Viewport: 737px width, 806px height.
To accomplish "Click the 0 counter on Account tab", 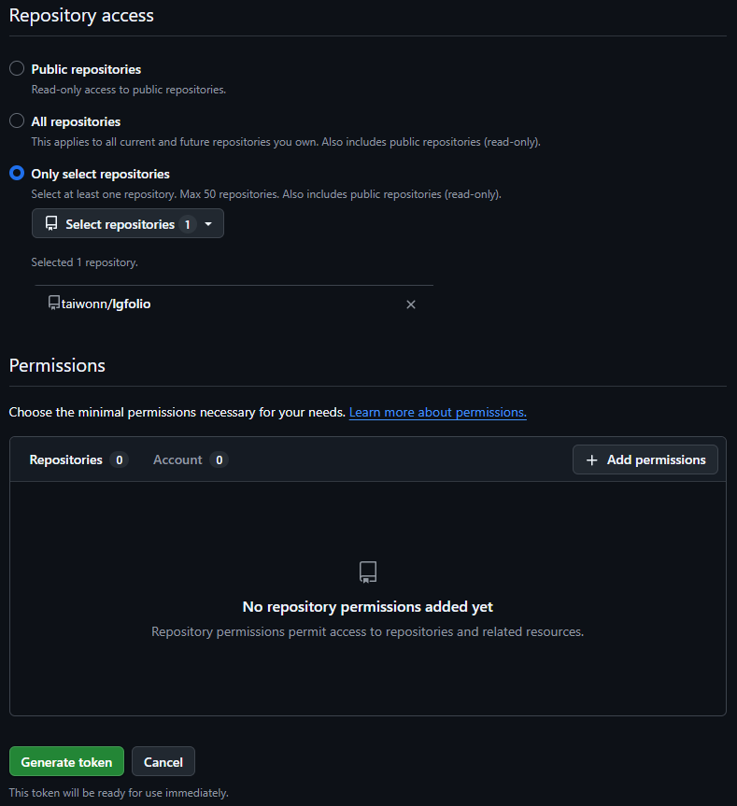I will [219, 460].
